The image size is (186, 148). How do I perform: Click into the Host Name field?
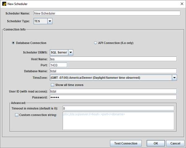113,59
